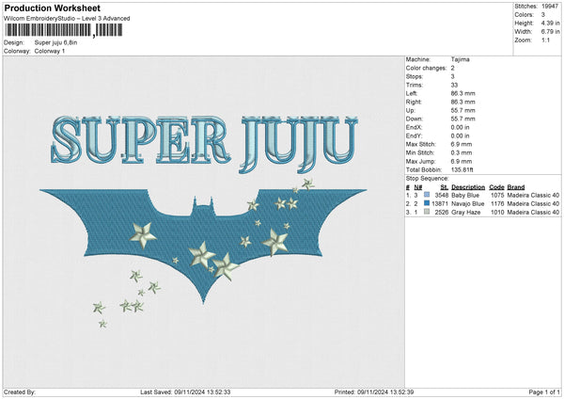Click the 'Brand' column header
This screenshot has height=399, width=564.
(x=516, y=187)
